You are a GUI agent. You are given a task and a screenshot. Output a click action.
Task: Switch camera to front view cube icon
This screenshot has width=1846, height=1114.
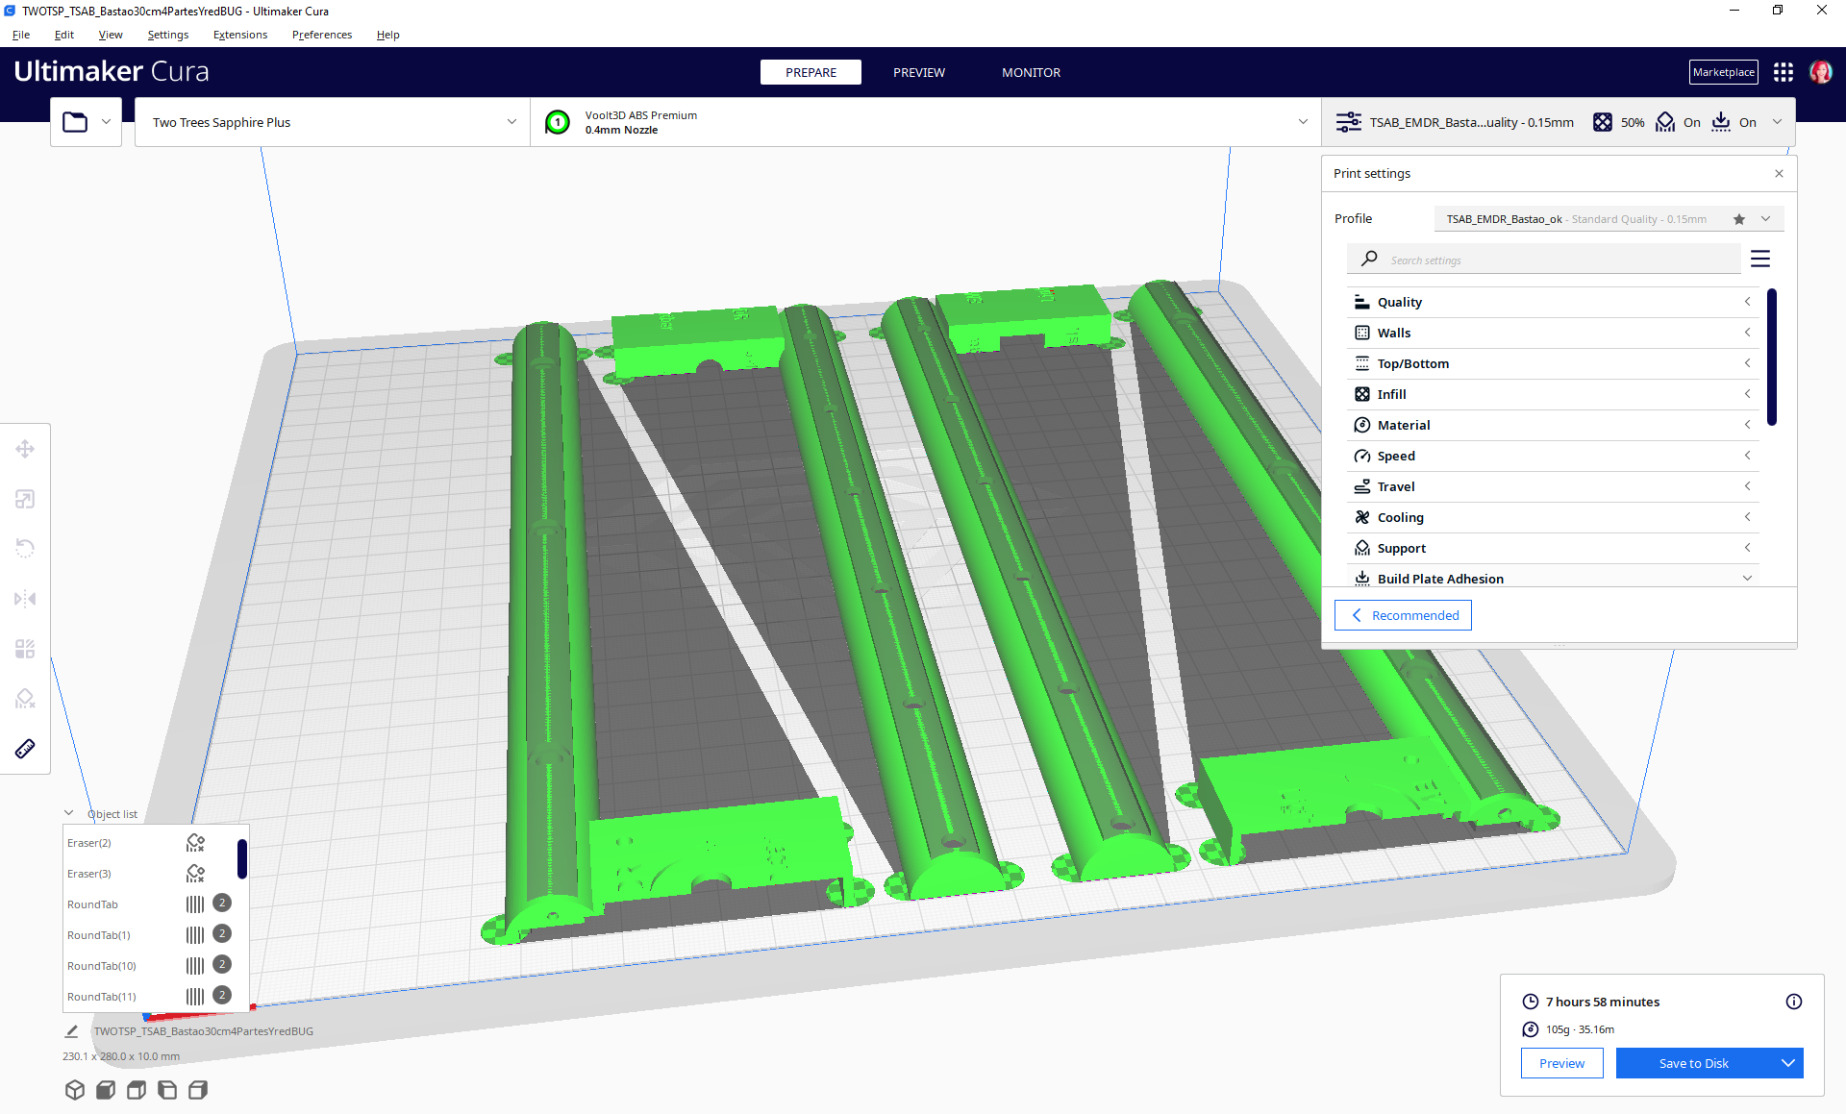[x=106, y=1090]
